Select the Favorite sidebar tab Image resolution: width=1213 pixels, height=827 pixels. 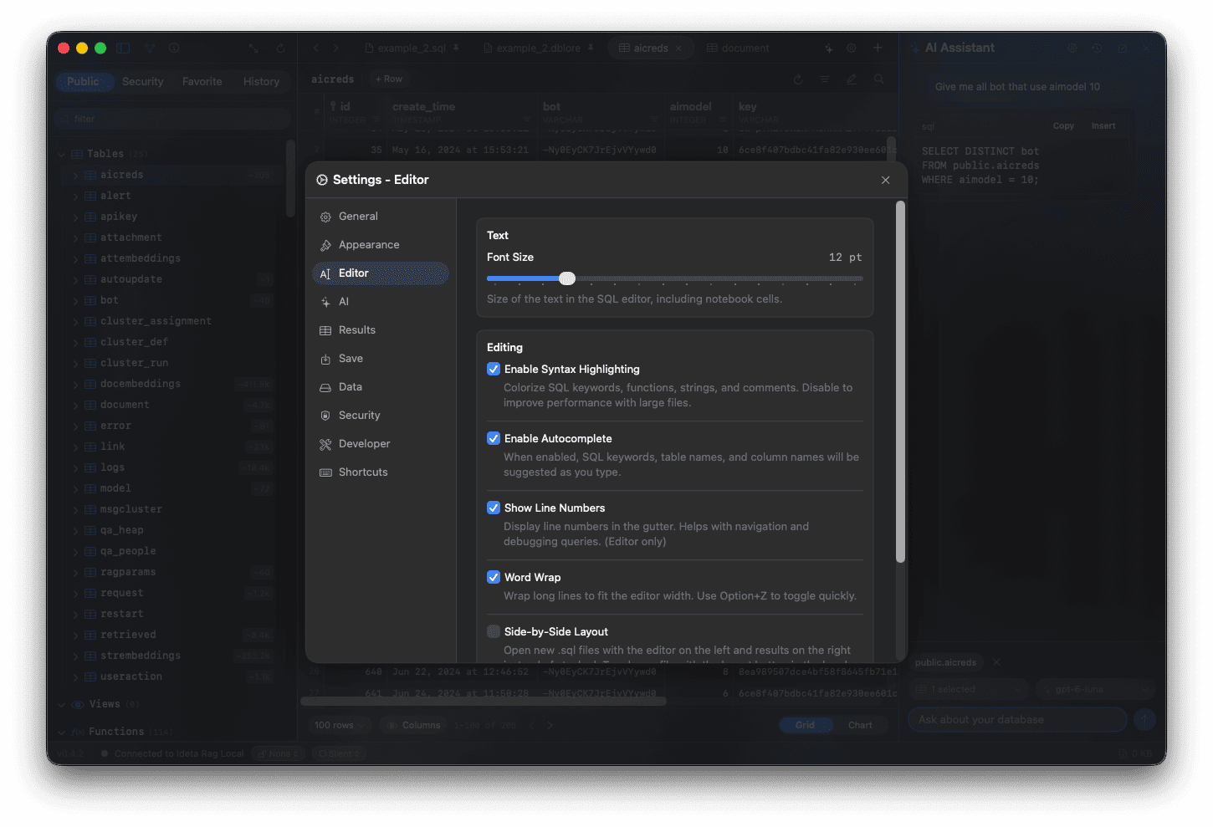(x=202, y=82)
